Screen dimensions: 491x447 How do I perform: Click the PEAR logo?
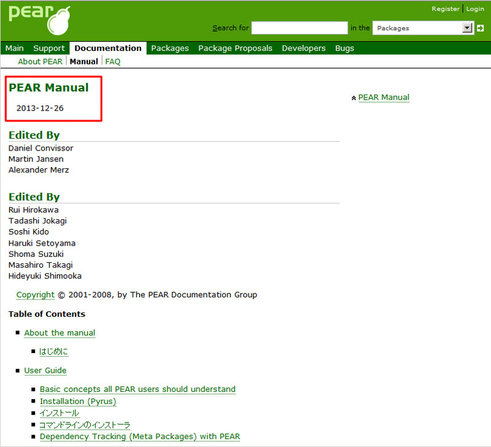pos(39,20)
